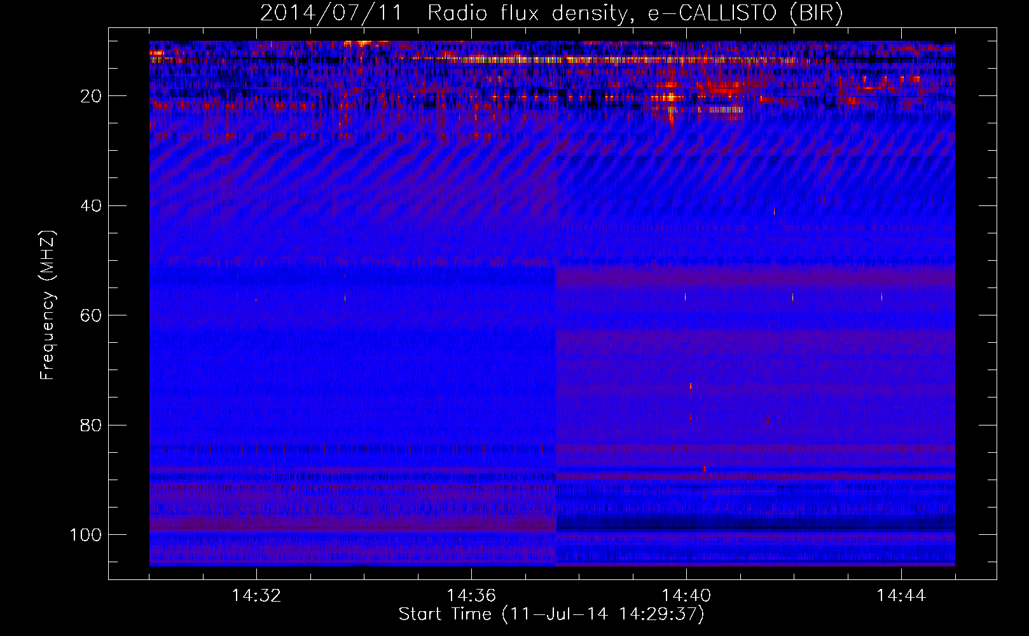Click the 'Start Time (11-Jul-14 14:29:37)' axis label
This screenshot has height=636, width=1029.
pyautogui.click(x=551, y=614)
